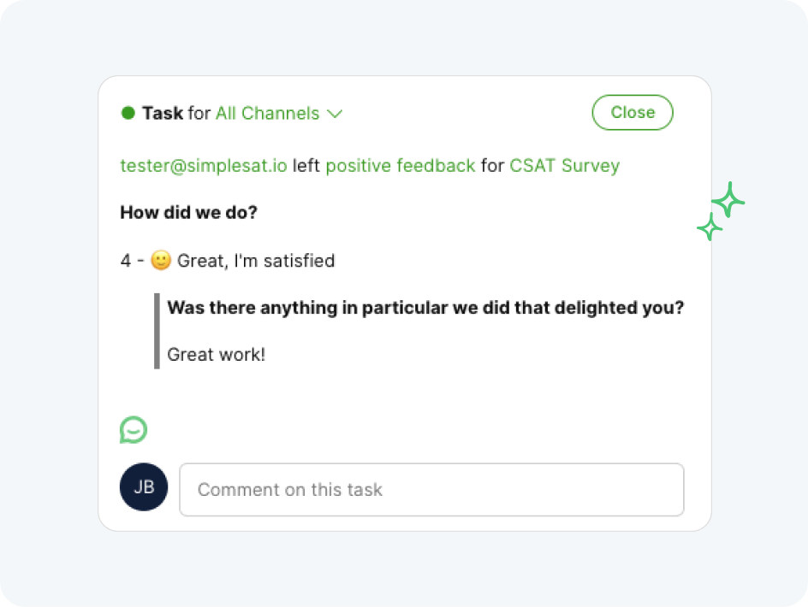
Task: Click the smiley face emoji rating
Action: tap(161, 260)
